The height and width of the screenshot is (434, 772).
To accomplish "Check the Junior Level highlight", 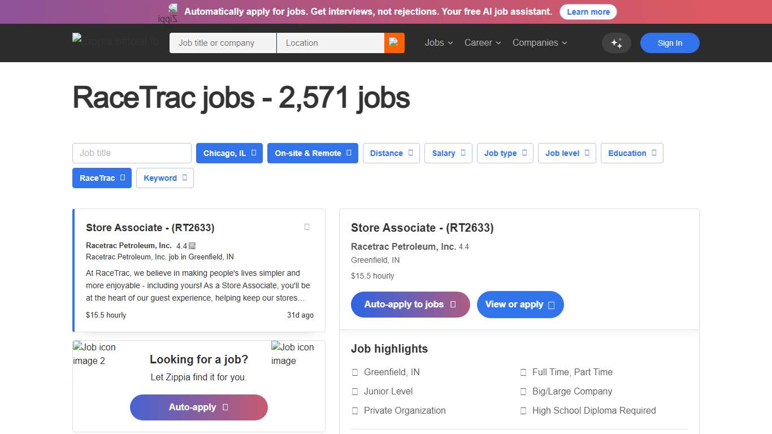I will pyautogui.click(x=355, y=391).
